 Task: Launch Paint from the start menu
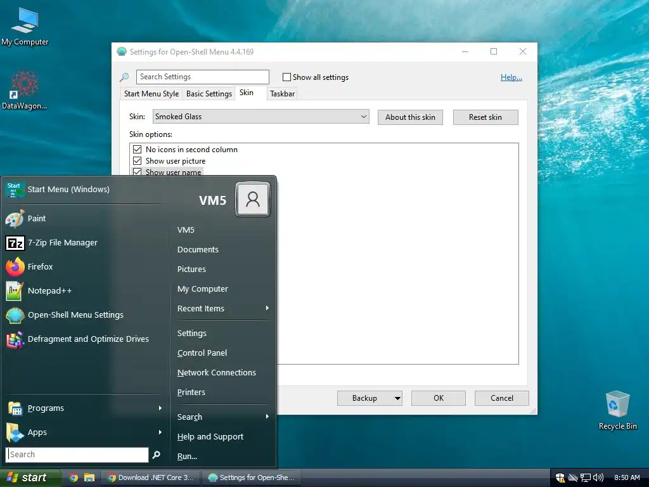pyautogui.click(x=85, y=218)
